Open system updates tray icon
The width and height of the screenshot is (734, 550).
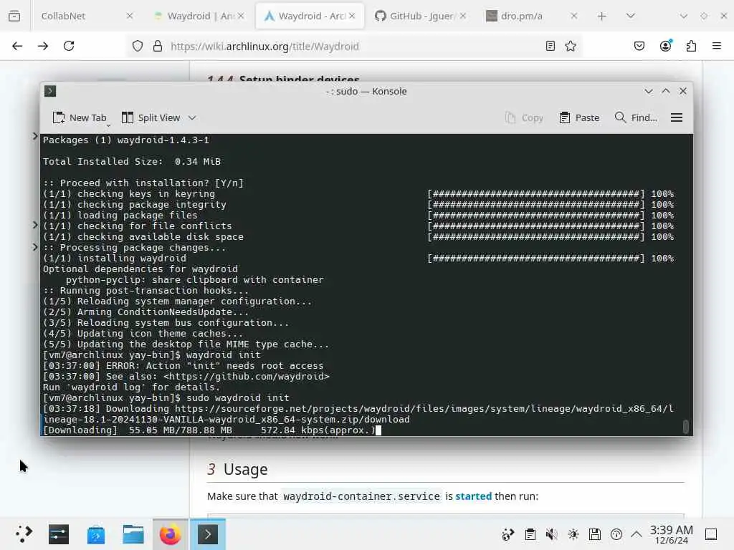tap(616, 534)
